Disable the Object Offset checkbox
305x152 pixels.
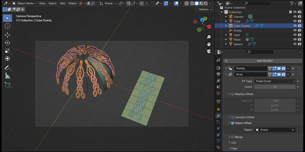(232, 123)
